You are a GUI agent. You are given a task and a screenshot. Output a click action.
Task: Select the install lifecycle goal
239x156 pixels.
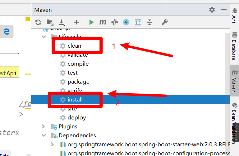(130, 100)
